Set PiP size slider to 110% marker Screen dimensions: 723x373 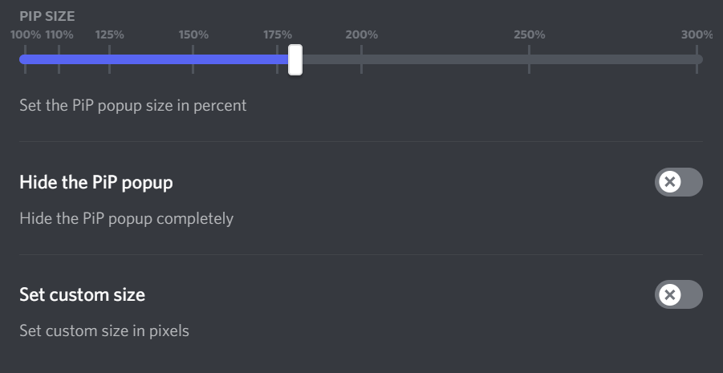pos(59,59)
